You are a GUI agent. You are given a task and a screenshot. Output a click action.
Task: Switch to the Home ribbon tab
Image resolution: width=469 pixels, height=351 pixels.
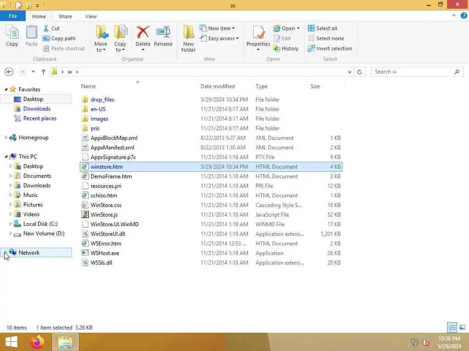(39, 16)
